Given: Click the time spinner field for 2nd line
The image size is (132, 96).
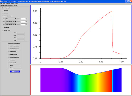Looking at the screenshot, I should pyautogui.click(x=24, y=22).
